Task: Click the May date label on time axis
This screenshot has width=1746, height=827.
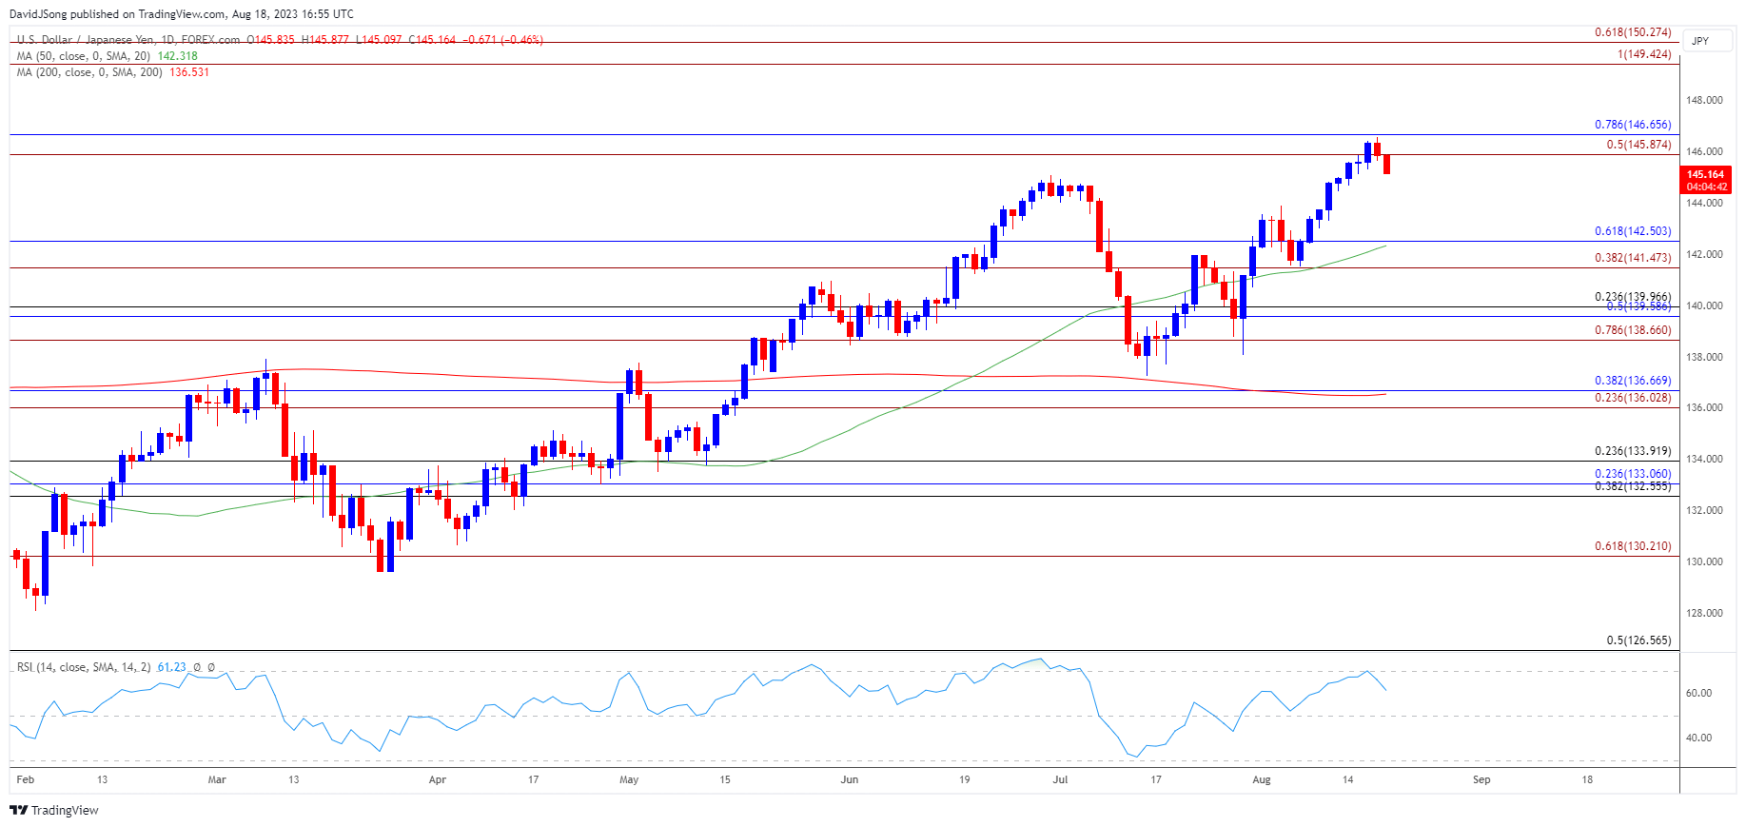Action: point(629,779)
